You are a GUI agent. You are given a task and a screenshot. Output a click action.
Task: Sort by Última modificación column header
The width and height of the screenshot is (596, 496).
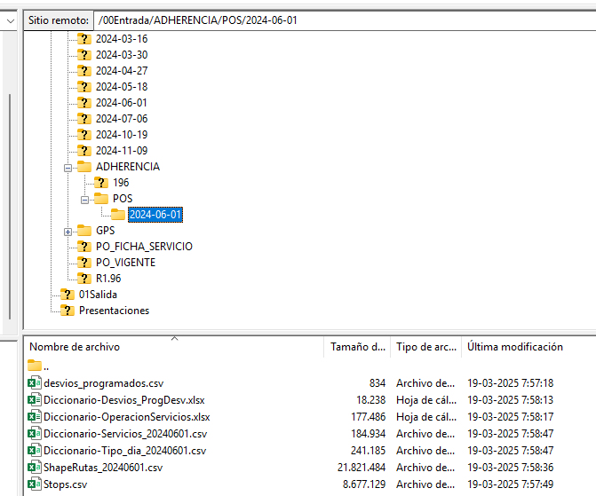coord(515,347)
